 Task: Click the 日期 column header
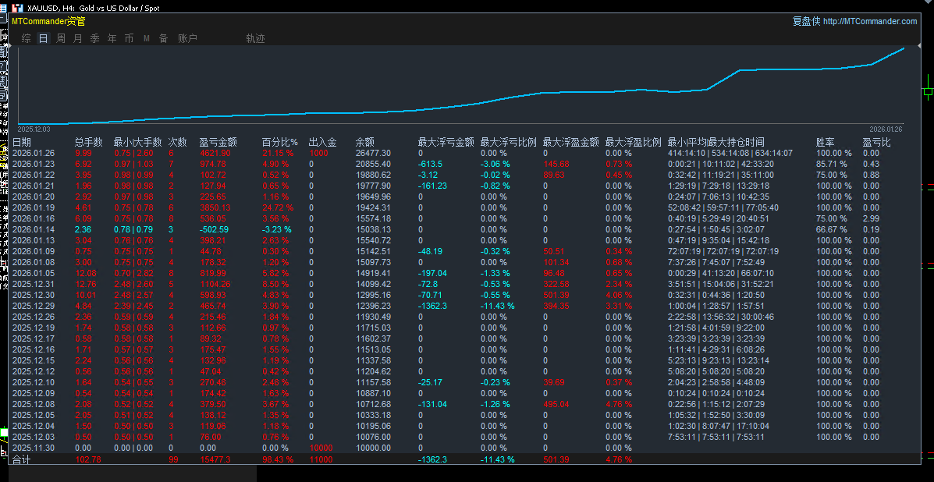pyautogui.click(x=22, y=142)
